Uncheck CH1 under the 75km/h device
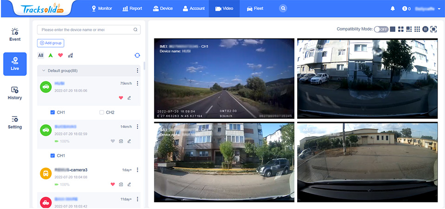This screenshot has height=209, width=445. click(52, 112)
